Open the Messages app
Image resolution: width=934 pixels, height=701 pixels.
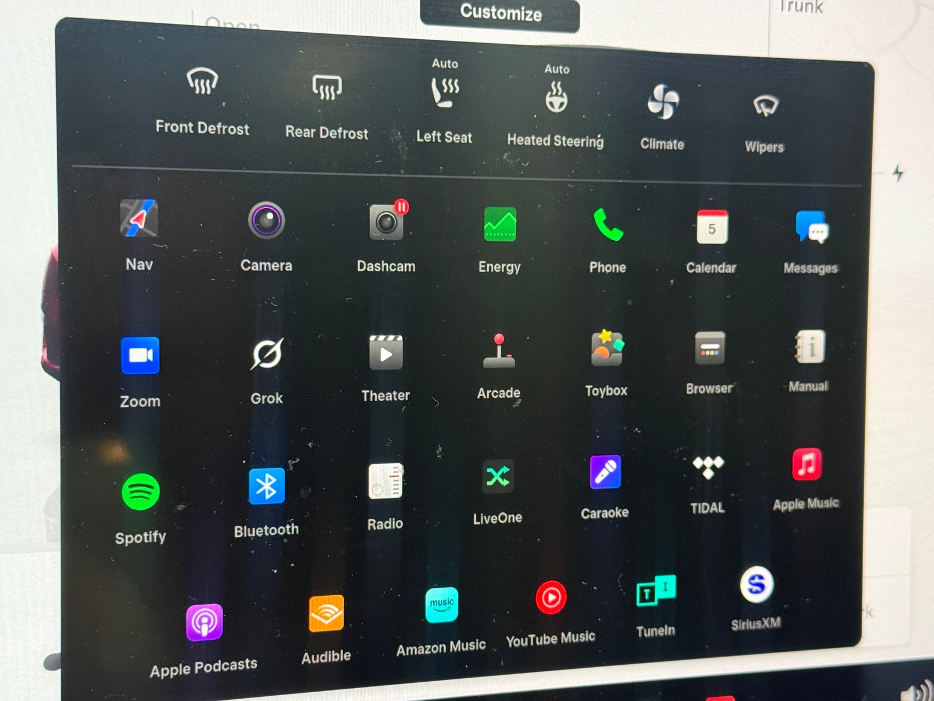pos(811,227)
